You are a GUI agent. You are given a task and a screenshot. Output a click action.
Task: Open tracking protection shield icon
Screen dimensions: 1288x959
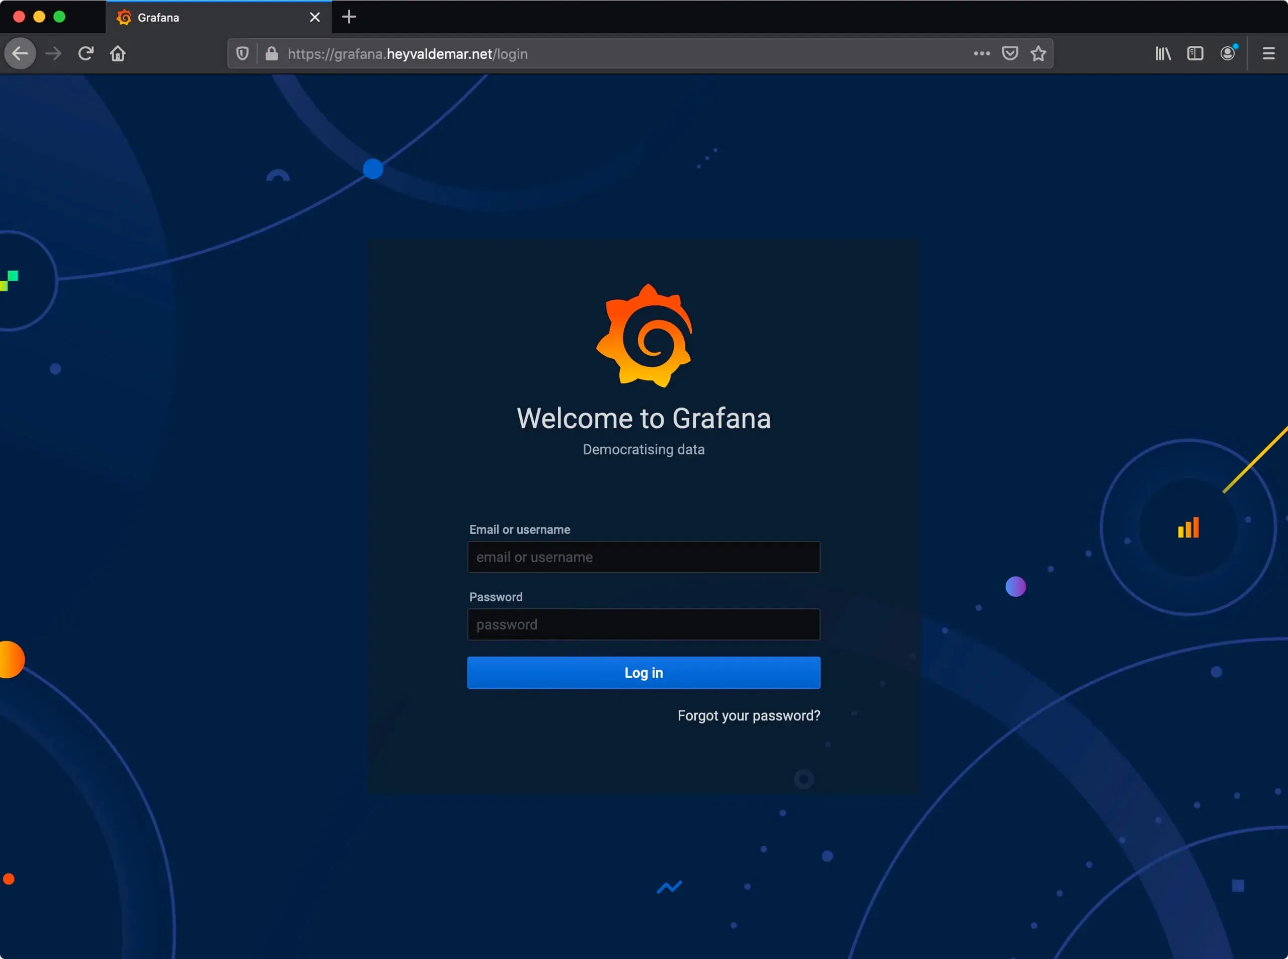tap(243, 53)
